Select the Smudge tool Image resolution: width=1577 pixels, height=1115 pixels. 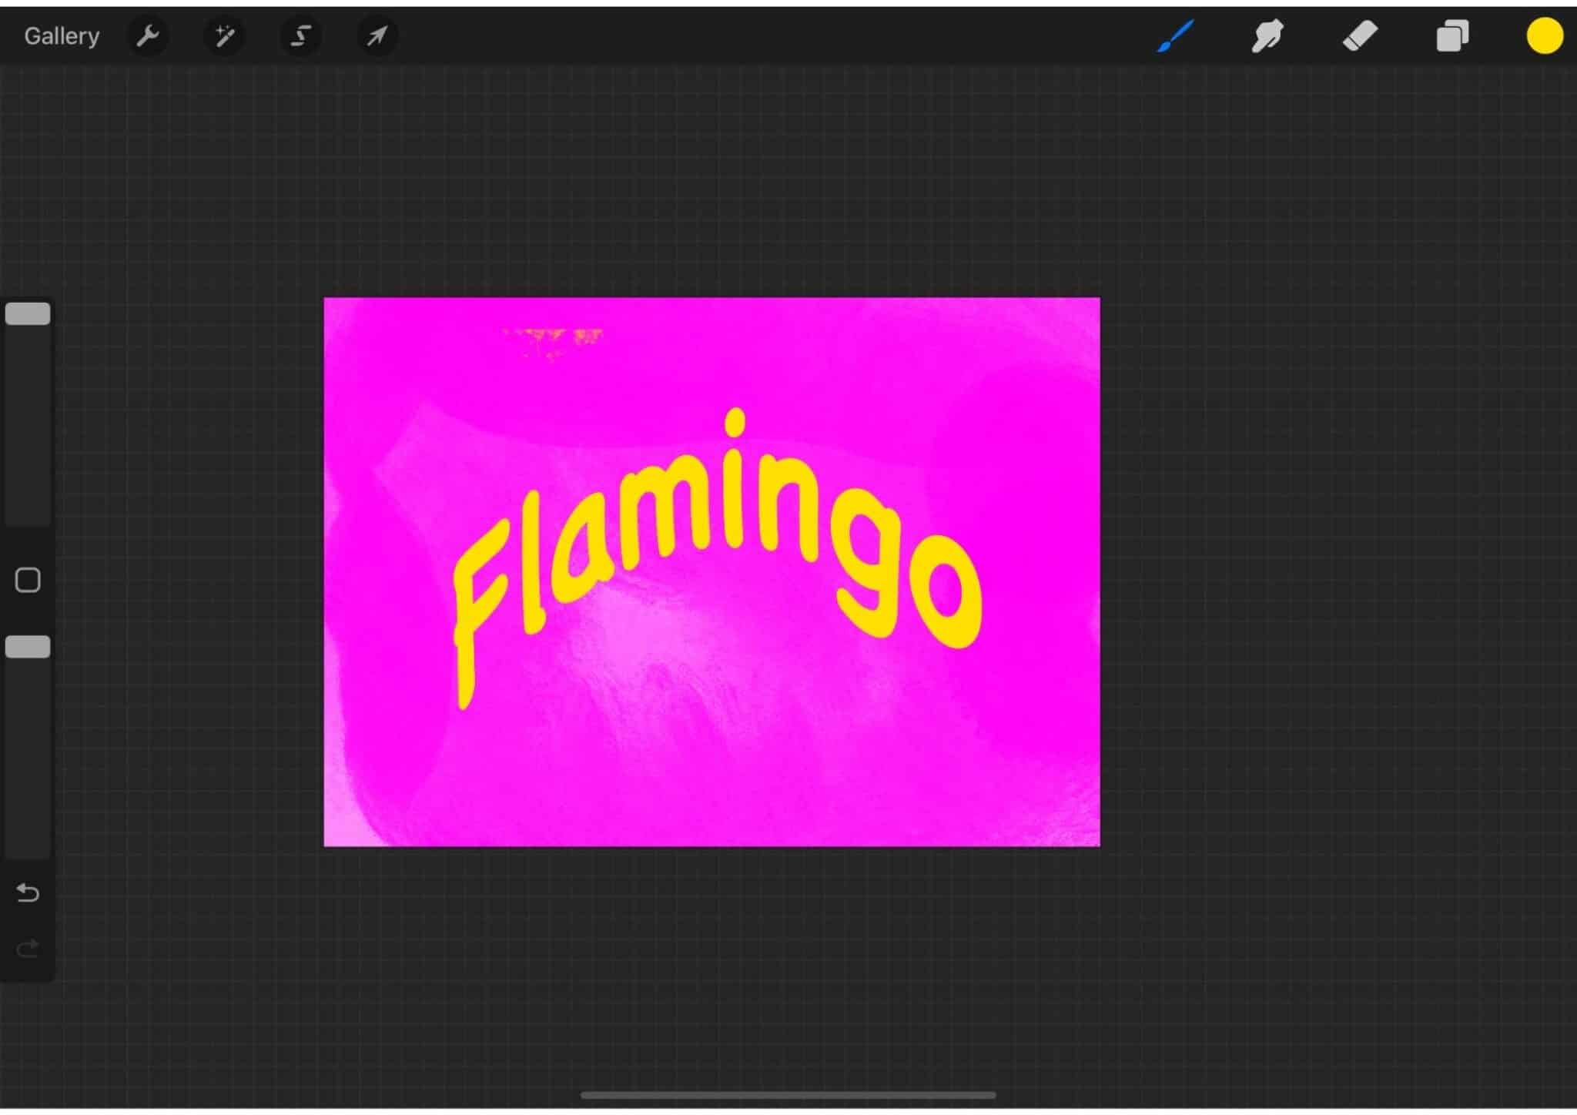point(1267,36)
